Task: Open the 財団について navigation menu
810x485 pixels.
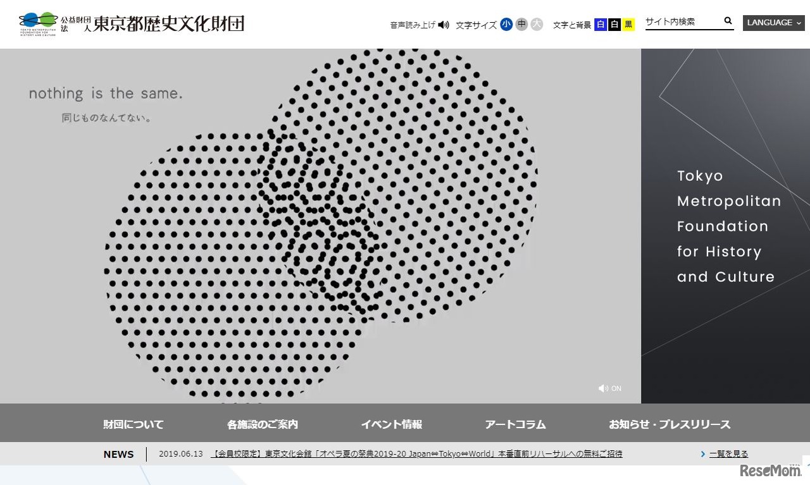Action: [x=132, y=424]
